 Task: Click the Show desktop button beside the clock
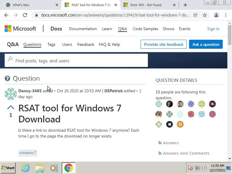click(x=229, y=168)
